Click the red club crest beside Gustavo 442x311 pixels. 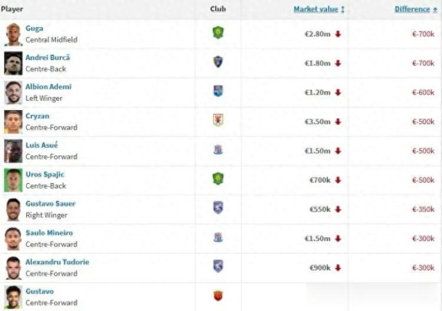(218, 296)
